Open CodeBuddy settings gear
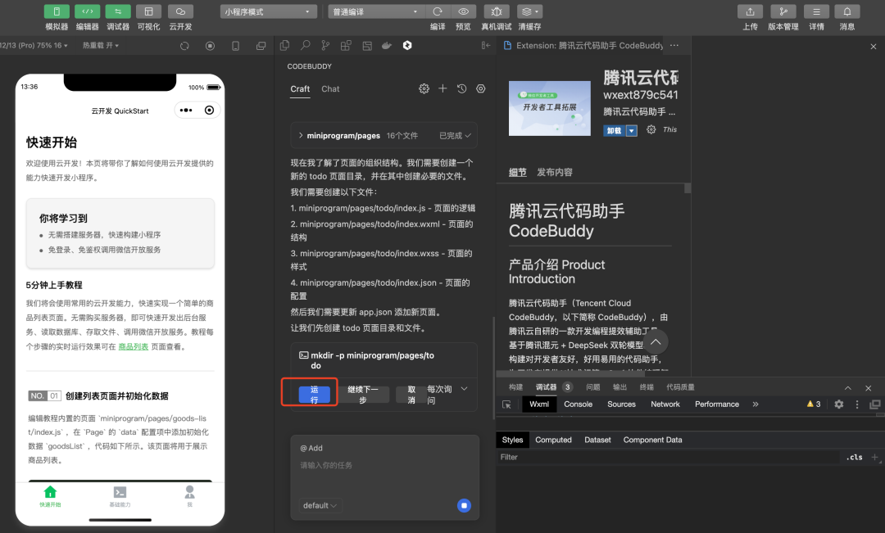 [x=424, y=88]
